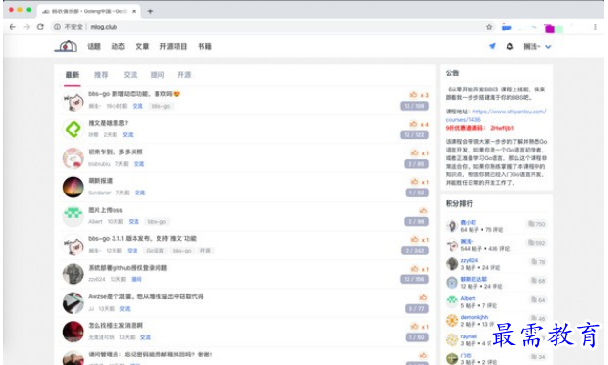
Task: Open post 'bbs-go 3.1.1 版本发布'
Action: [x=142, y=239]
